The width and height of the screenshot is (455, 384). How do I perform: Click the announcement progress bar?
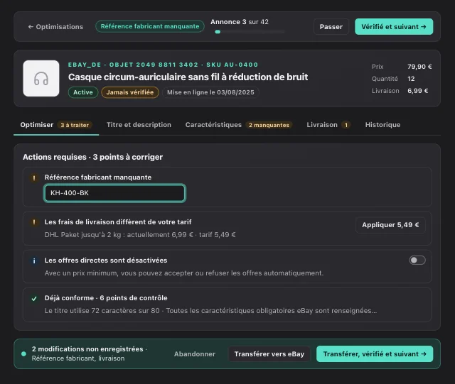tap(250, 32)
